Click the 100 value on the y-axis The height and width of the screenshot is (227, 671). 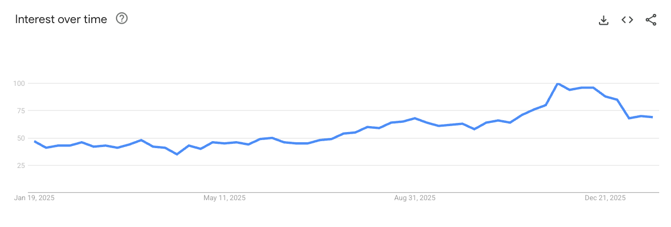click(x=19, y=83)
